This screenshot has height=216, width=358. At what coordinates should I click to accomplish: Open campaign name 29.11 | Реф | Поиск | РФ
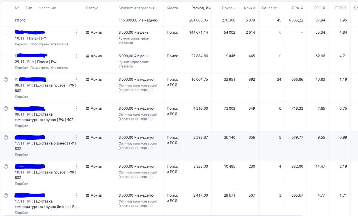point(36,62)
